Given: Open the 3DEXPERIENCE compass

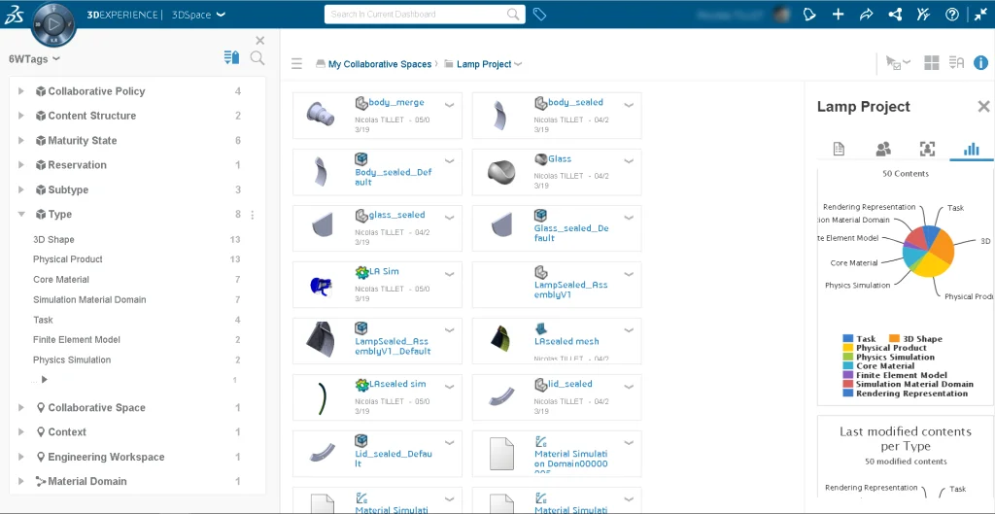Looking at the screenshot, I should [53, 21].
